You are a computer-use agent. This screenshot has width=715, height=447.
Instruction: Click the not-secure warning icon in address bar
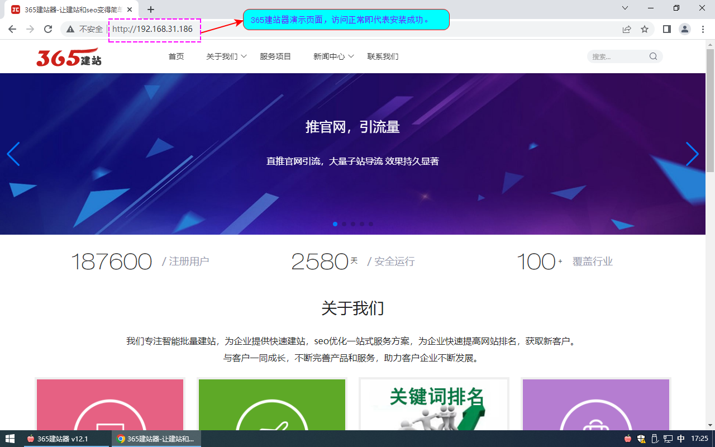coord(71,29)
